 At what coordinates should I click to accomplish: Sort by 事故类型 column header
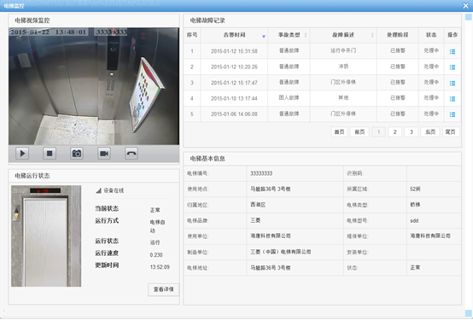point(289,35)
